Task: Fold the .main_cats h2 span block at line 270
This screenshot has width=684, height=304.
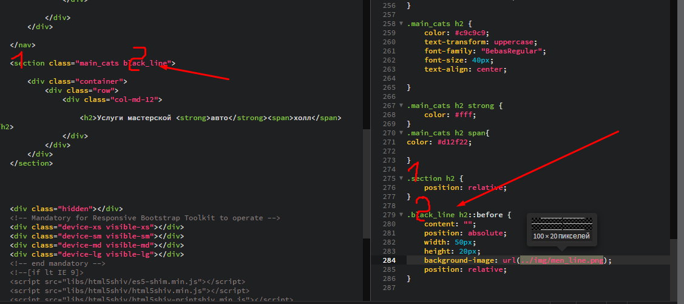Action: click(401, 133)
